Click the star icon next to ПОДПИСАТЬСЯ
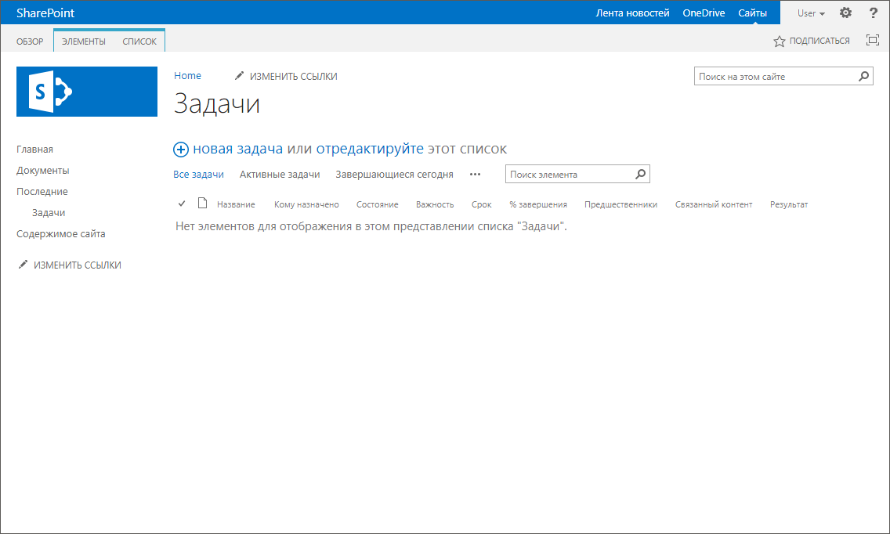The image size is (890, 534). (x=780, y=41)
